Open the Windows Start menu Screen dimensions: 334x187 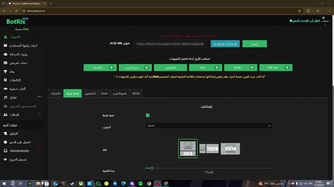click(4, 184)
